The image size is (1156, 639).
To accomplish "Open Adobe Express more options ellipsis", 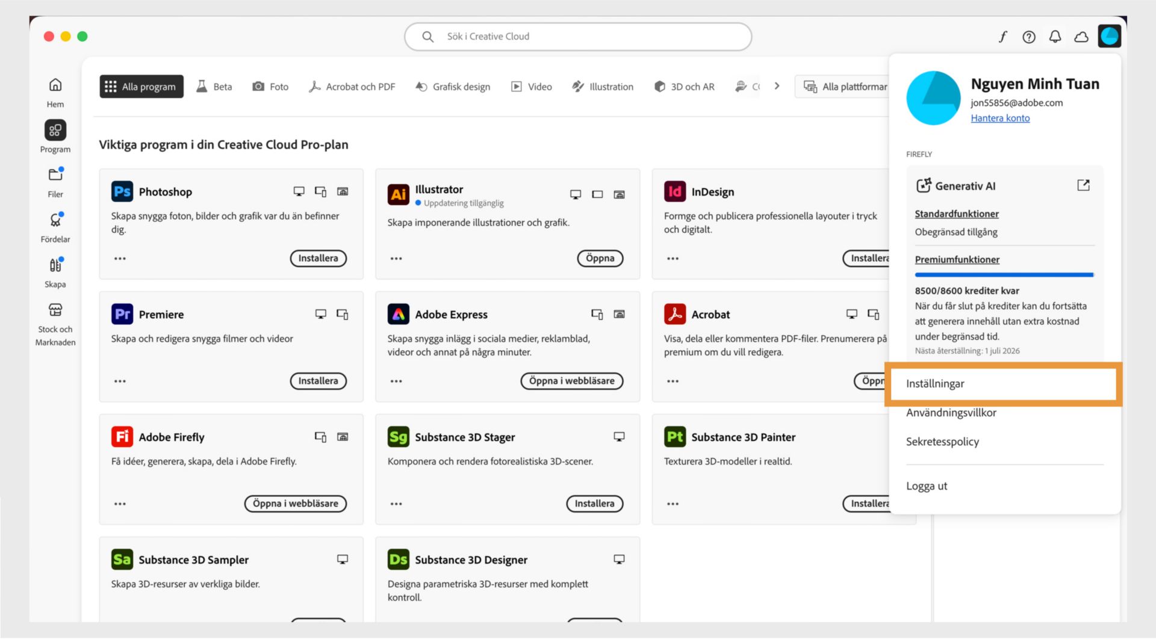I will point(396,381).
